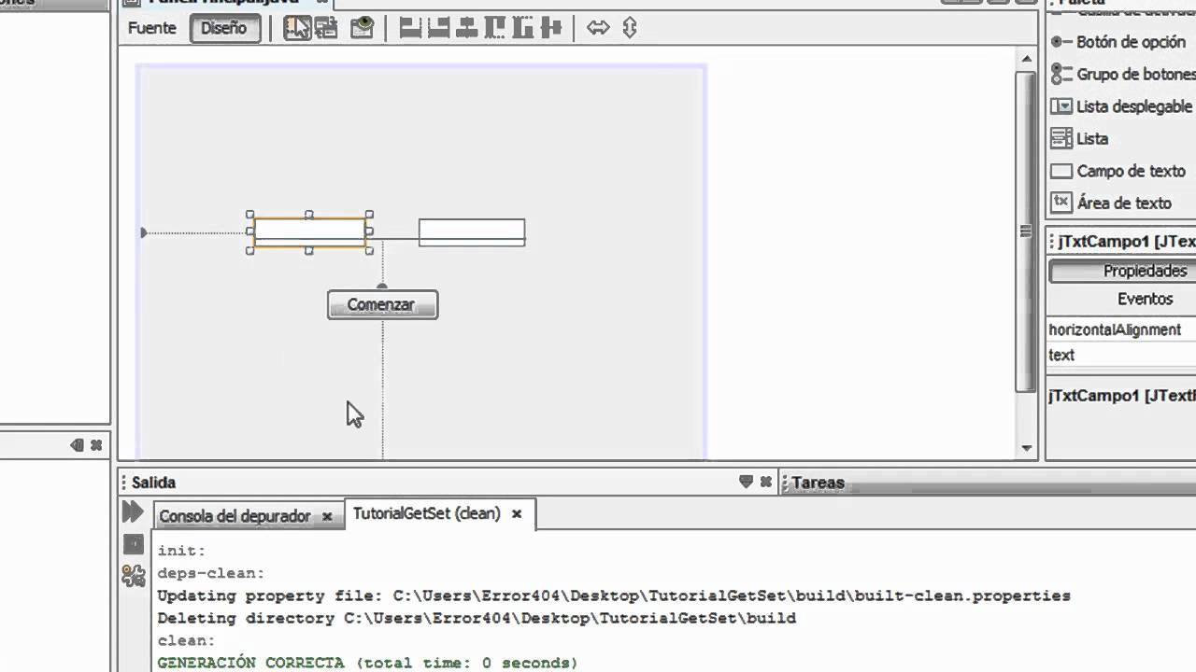Viewport: 1196px width, 672px height.
Task: Minimize the Salida output panel
Action: pyautogui.click(x=746, y=482)
